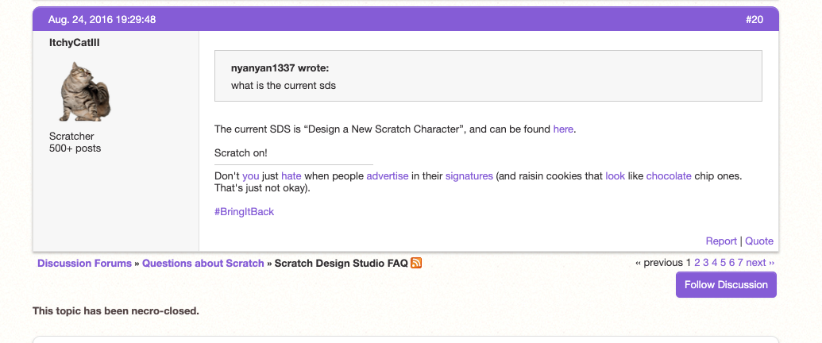Viewport: 822px width, 343px height.
Task: Click the 'chocolate' link in signature
Action: click(669, 175)
